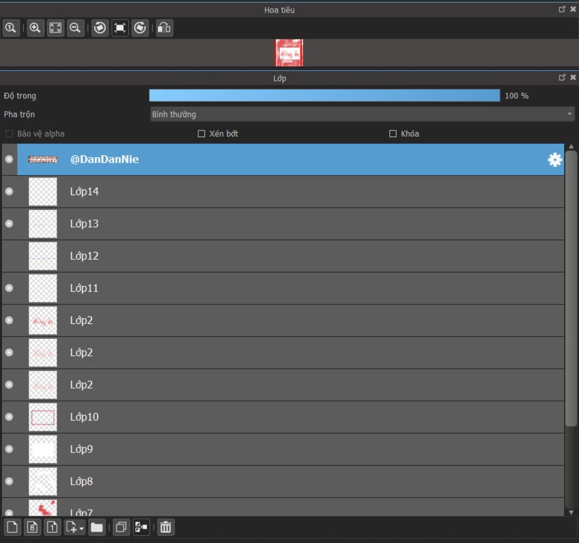The height and width of the screenshot is (543, 579).
Task: Add a new 1-bit layer
Action: tap(52, 527)
